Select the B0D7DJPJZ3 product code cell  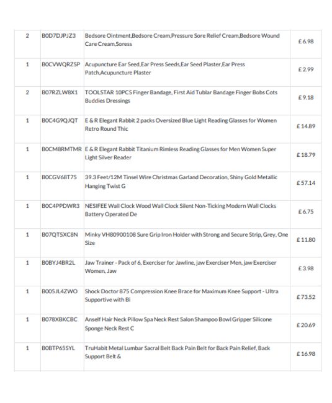point(58,36)
